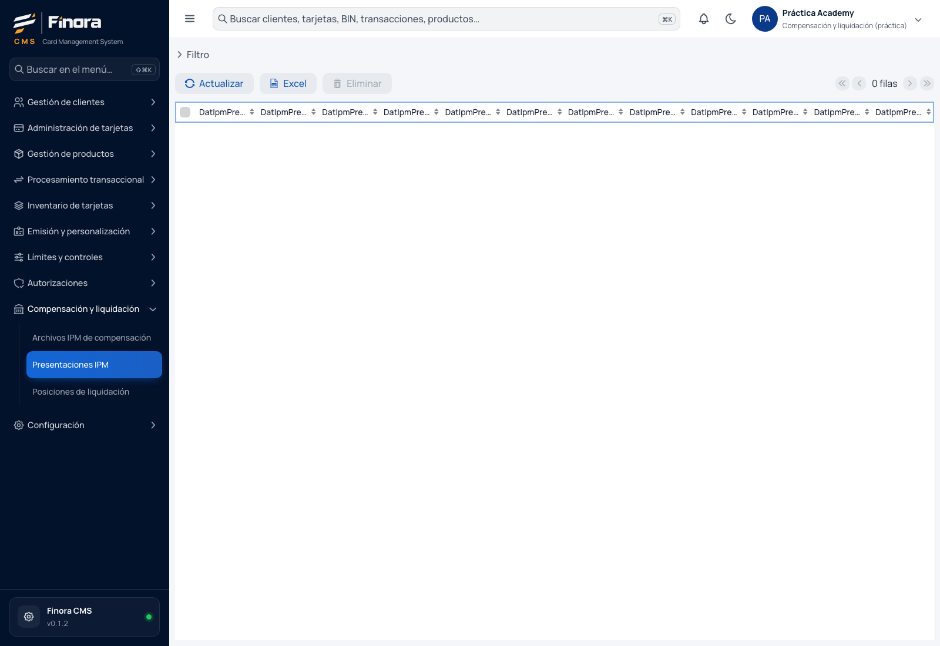Go to the previous page arrow
The height and width of the screenshot is (646, 940).
coord(859,83)
